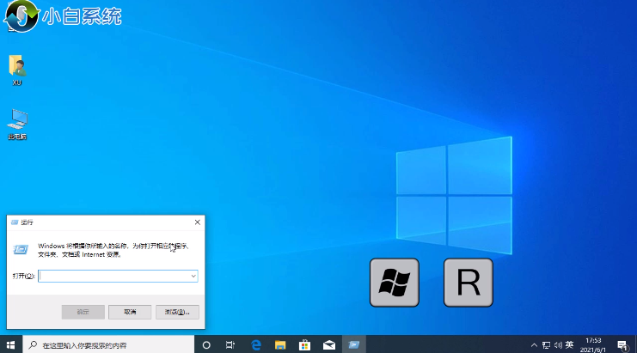Viewport: 637px width, 353px height.
Task: Select the XU user folder desktop icon
Action: tap(16, 67)
